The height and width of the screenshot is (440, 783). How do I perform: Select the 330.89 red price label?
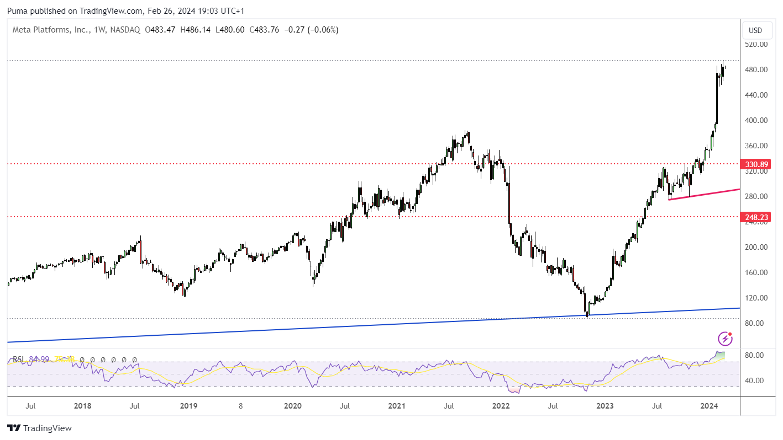[x=755, y=164]
